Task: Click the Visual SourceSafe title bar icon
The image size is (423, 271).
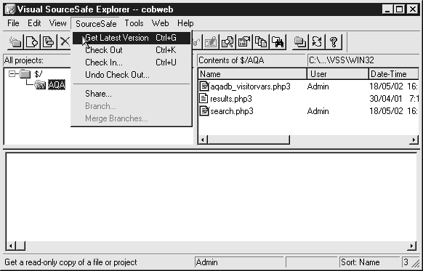Action: click(x=10, y=9)
